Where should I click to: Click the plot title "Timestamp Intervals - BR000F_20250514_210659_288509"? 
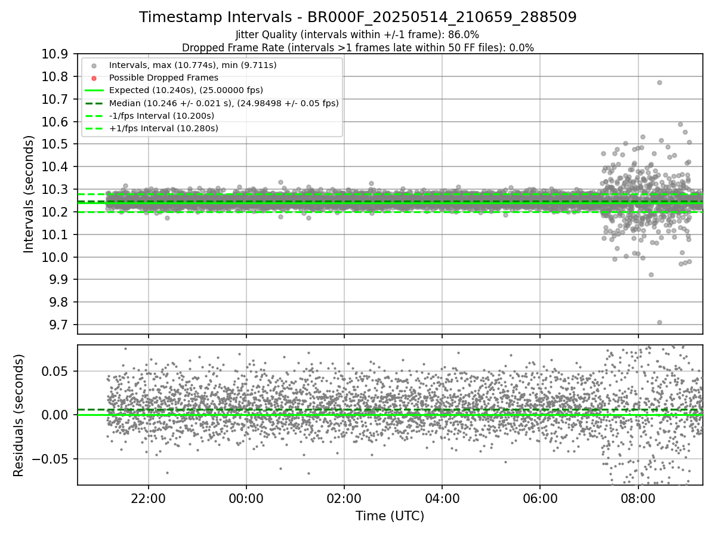(358, 17)
